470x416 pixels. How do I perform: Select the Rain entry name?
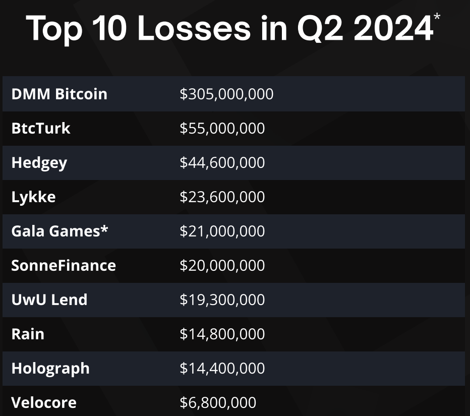click(28, 334)
